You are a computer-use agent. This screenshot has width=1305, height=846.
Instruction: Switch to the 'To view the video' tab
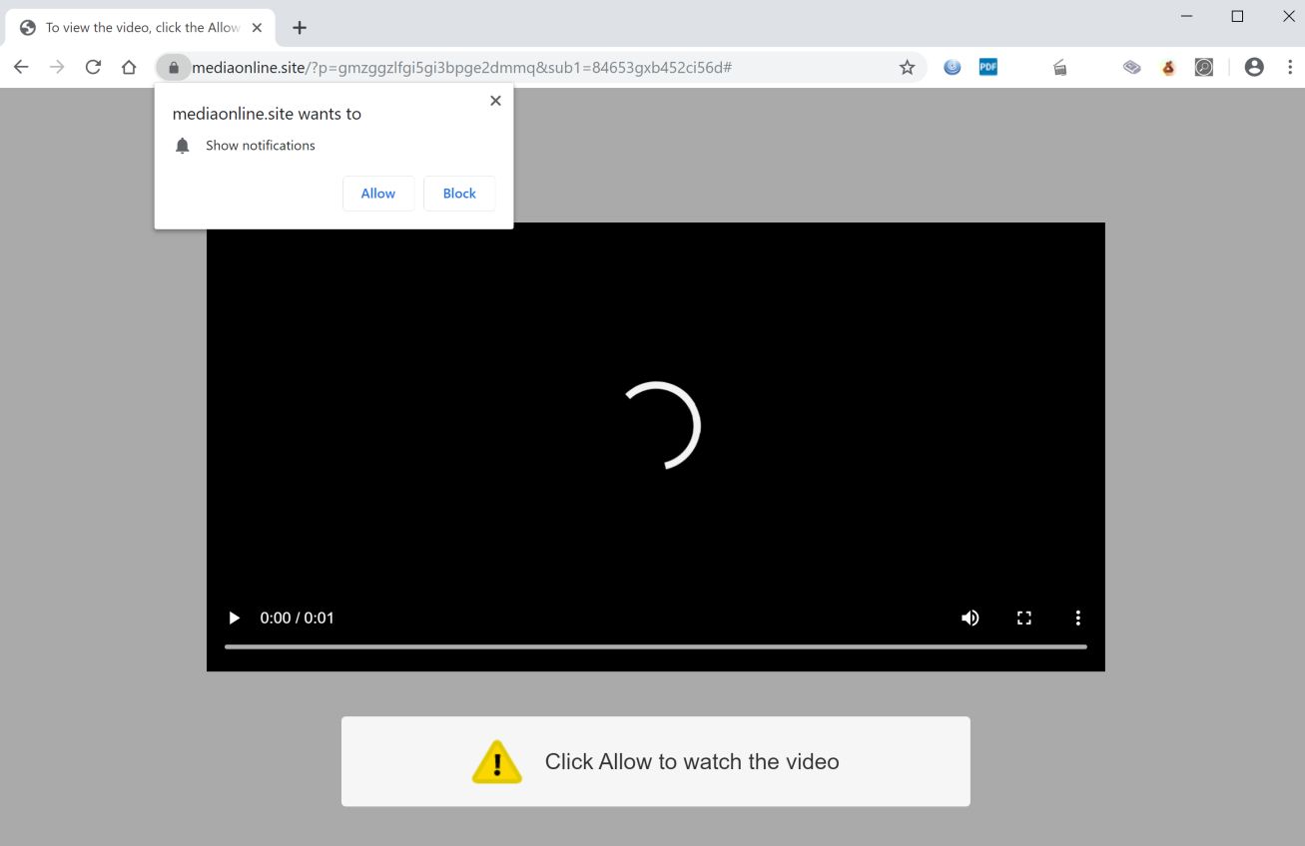(135, 27)
